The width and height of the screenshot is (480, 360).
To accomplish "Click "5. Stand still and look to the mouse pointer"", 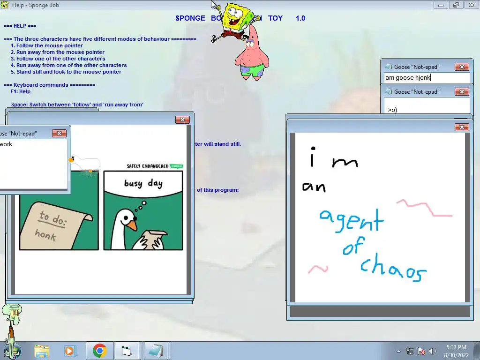I will point(66,72).
